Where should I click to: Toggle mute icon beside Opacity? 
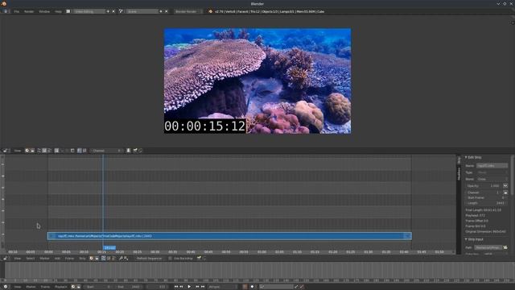coord(505,186)
